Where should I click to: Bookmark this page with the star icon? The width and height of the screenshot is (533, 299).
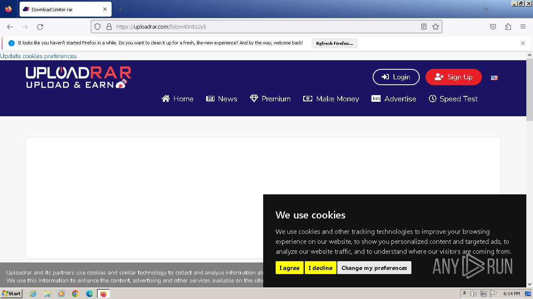coord(436,27)
